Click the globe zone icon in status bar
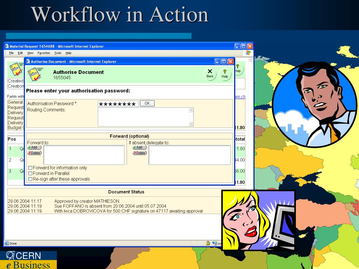The width and height of the screenshot is (359, 269). (x=215, y=243)
